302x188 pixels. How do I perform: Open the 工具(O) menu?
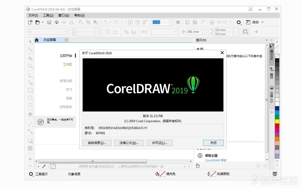[x=48, y=15]
